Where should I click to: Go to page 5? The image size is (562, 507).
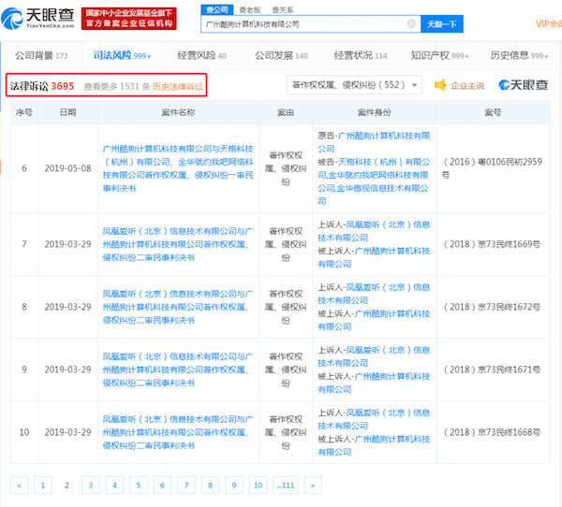tap(139, 485)
